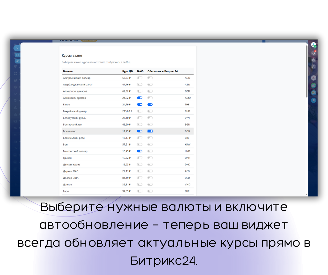Image resolution: width=328 pixels, height=275 pixels.
Task: Click the circular timer icon below the bell
Action: coord(314,60)
